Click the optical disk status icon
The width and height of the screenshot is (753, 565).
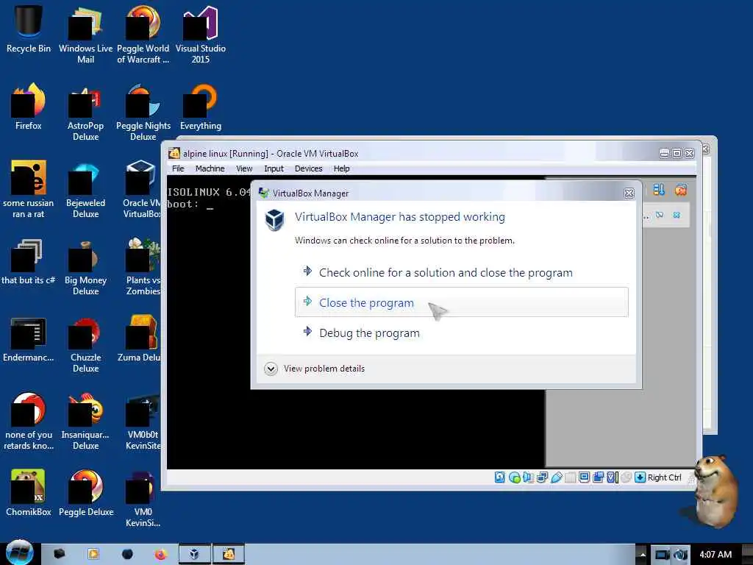tap(514, 477)
